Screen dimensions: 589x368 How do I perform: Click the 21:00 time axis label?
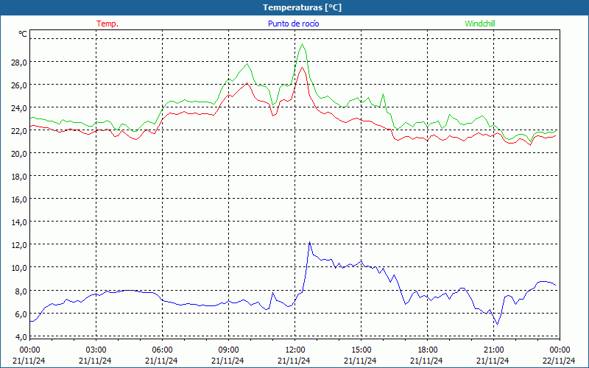pyautogui.click(x=493, y=350)
